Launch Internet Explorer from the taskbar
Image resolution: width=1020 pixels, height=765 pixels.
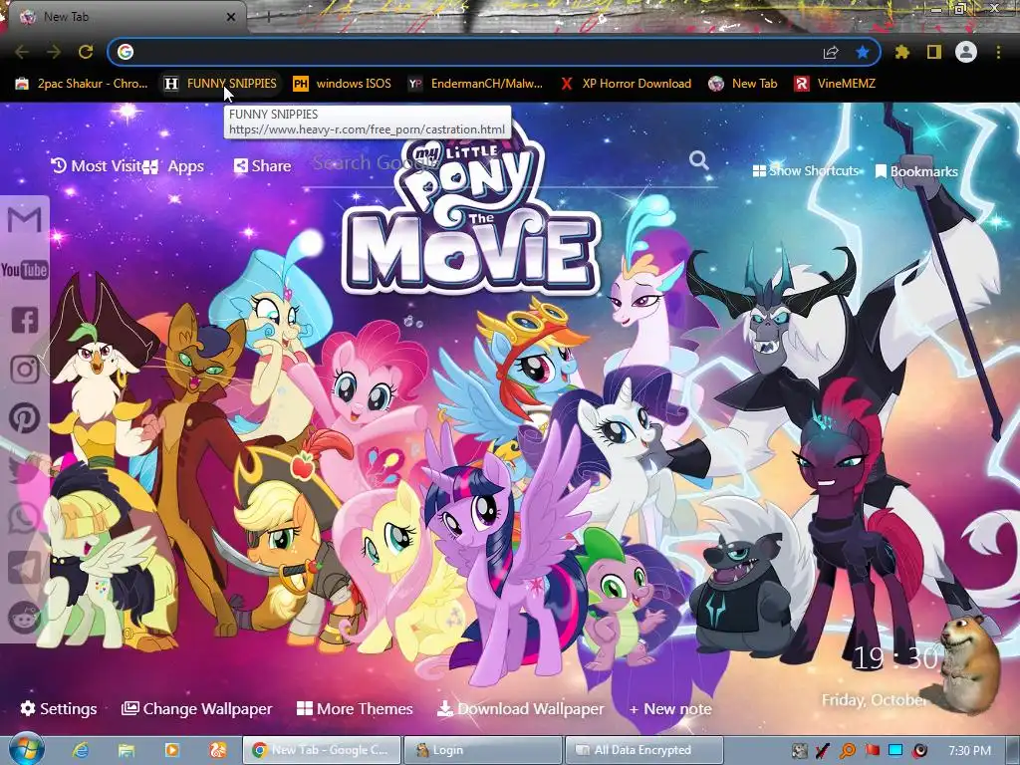[x=80, y=750]
